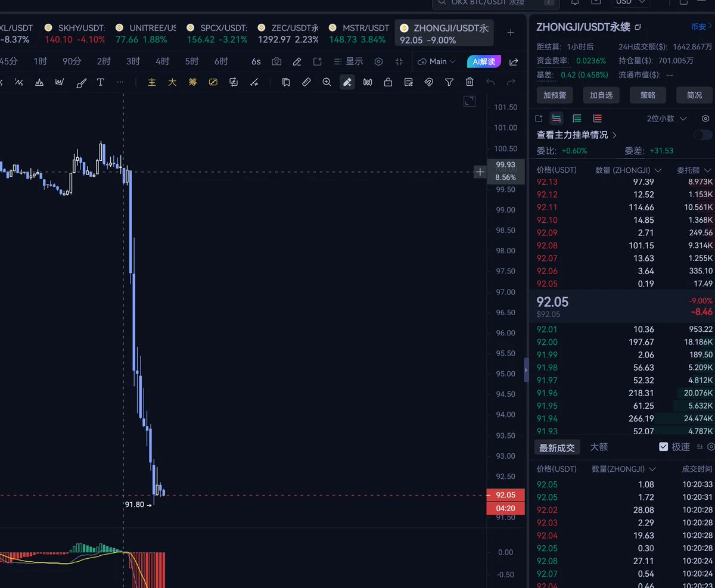Select the 大额 large trades tab
Image resolution: width=715 pixels, height=588 pixels.
point(599,447)
